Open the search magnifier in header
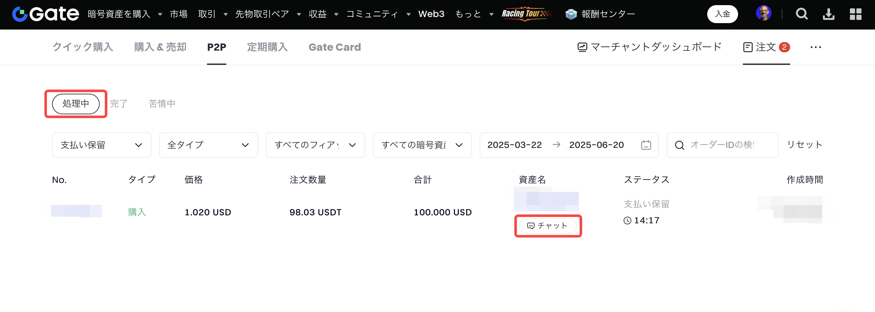Screen dimensions: 875x312 [x=801, y=14]
